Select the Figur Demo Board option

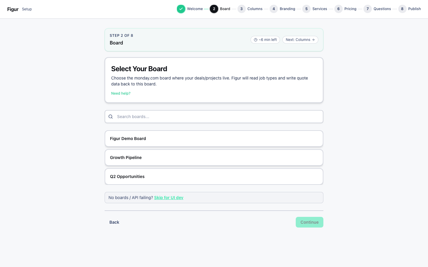214,139
